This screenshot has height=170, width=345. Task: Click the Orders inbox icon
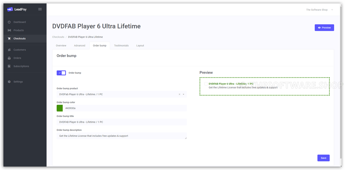[x=9, y=58]
